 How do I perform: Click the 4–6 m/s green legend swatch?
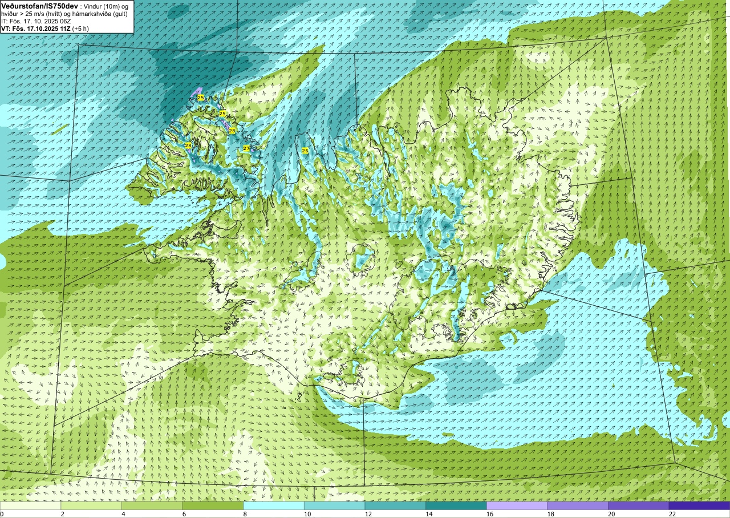pyautogui.click(x=152, y=505)
